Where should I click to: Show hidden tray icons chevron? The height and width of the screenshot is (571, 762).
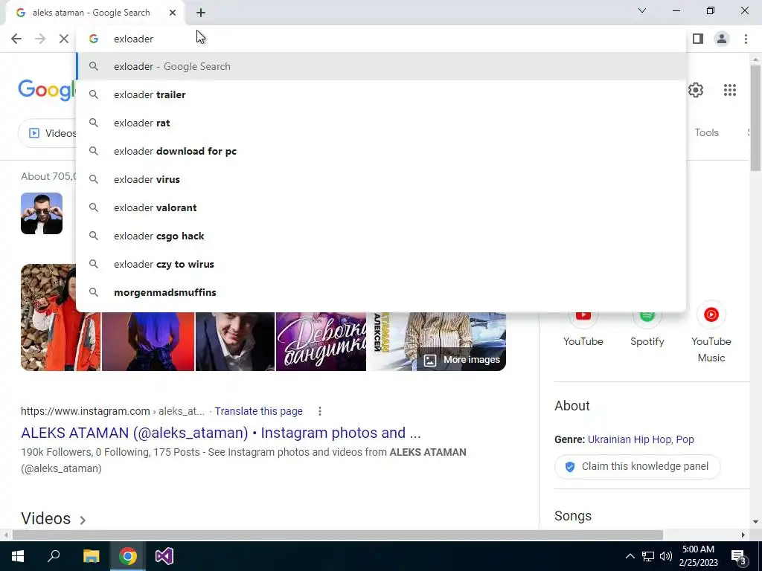(x=630, y=556)
